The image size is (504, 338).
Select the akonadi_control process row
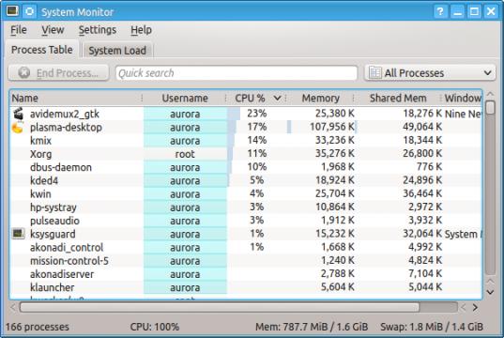pyautogui.click(x=246, y=247)
